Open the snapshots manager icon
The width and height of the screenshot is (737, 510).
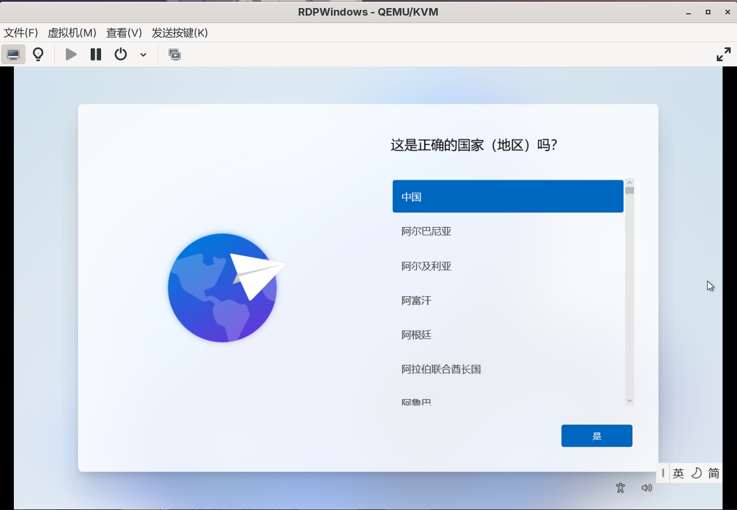(x=174, y=54)
